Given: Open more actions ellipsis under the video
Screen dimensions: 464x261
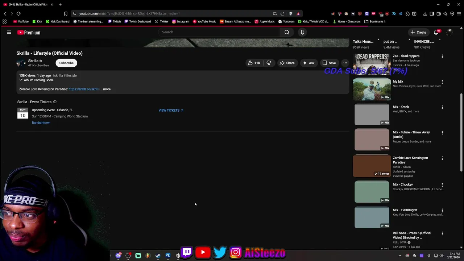Looking at the screenshot, I should click(x=345, y=63).
